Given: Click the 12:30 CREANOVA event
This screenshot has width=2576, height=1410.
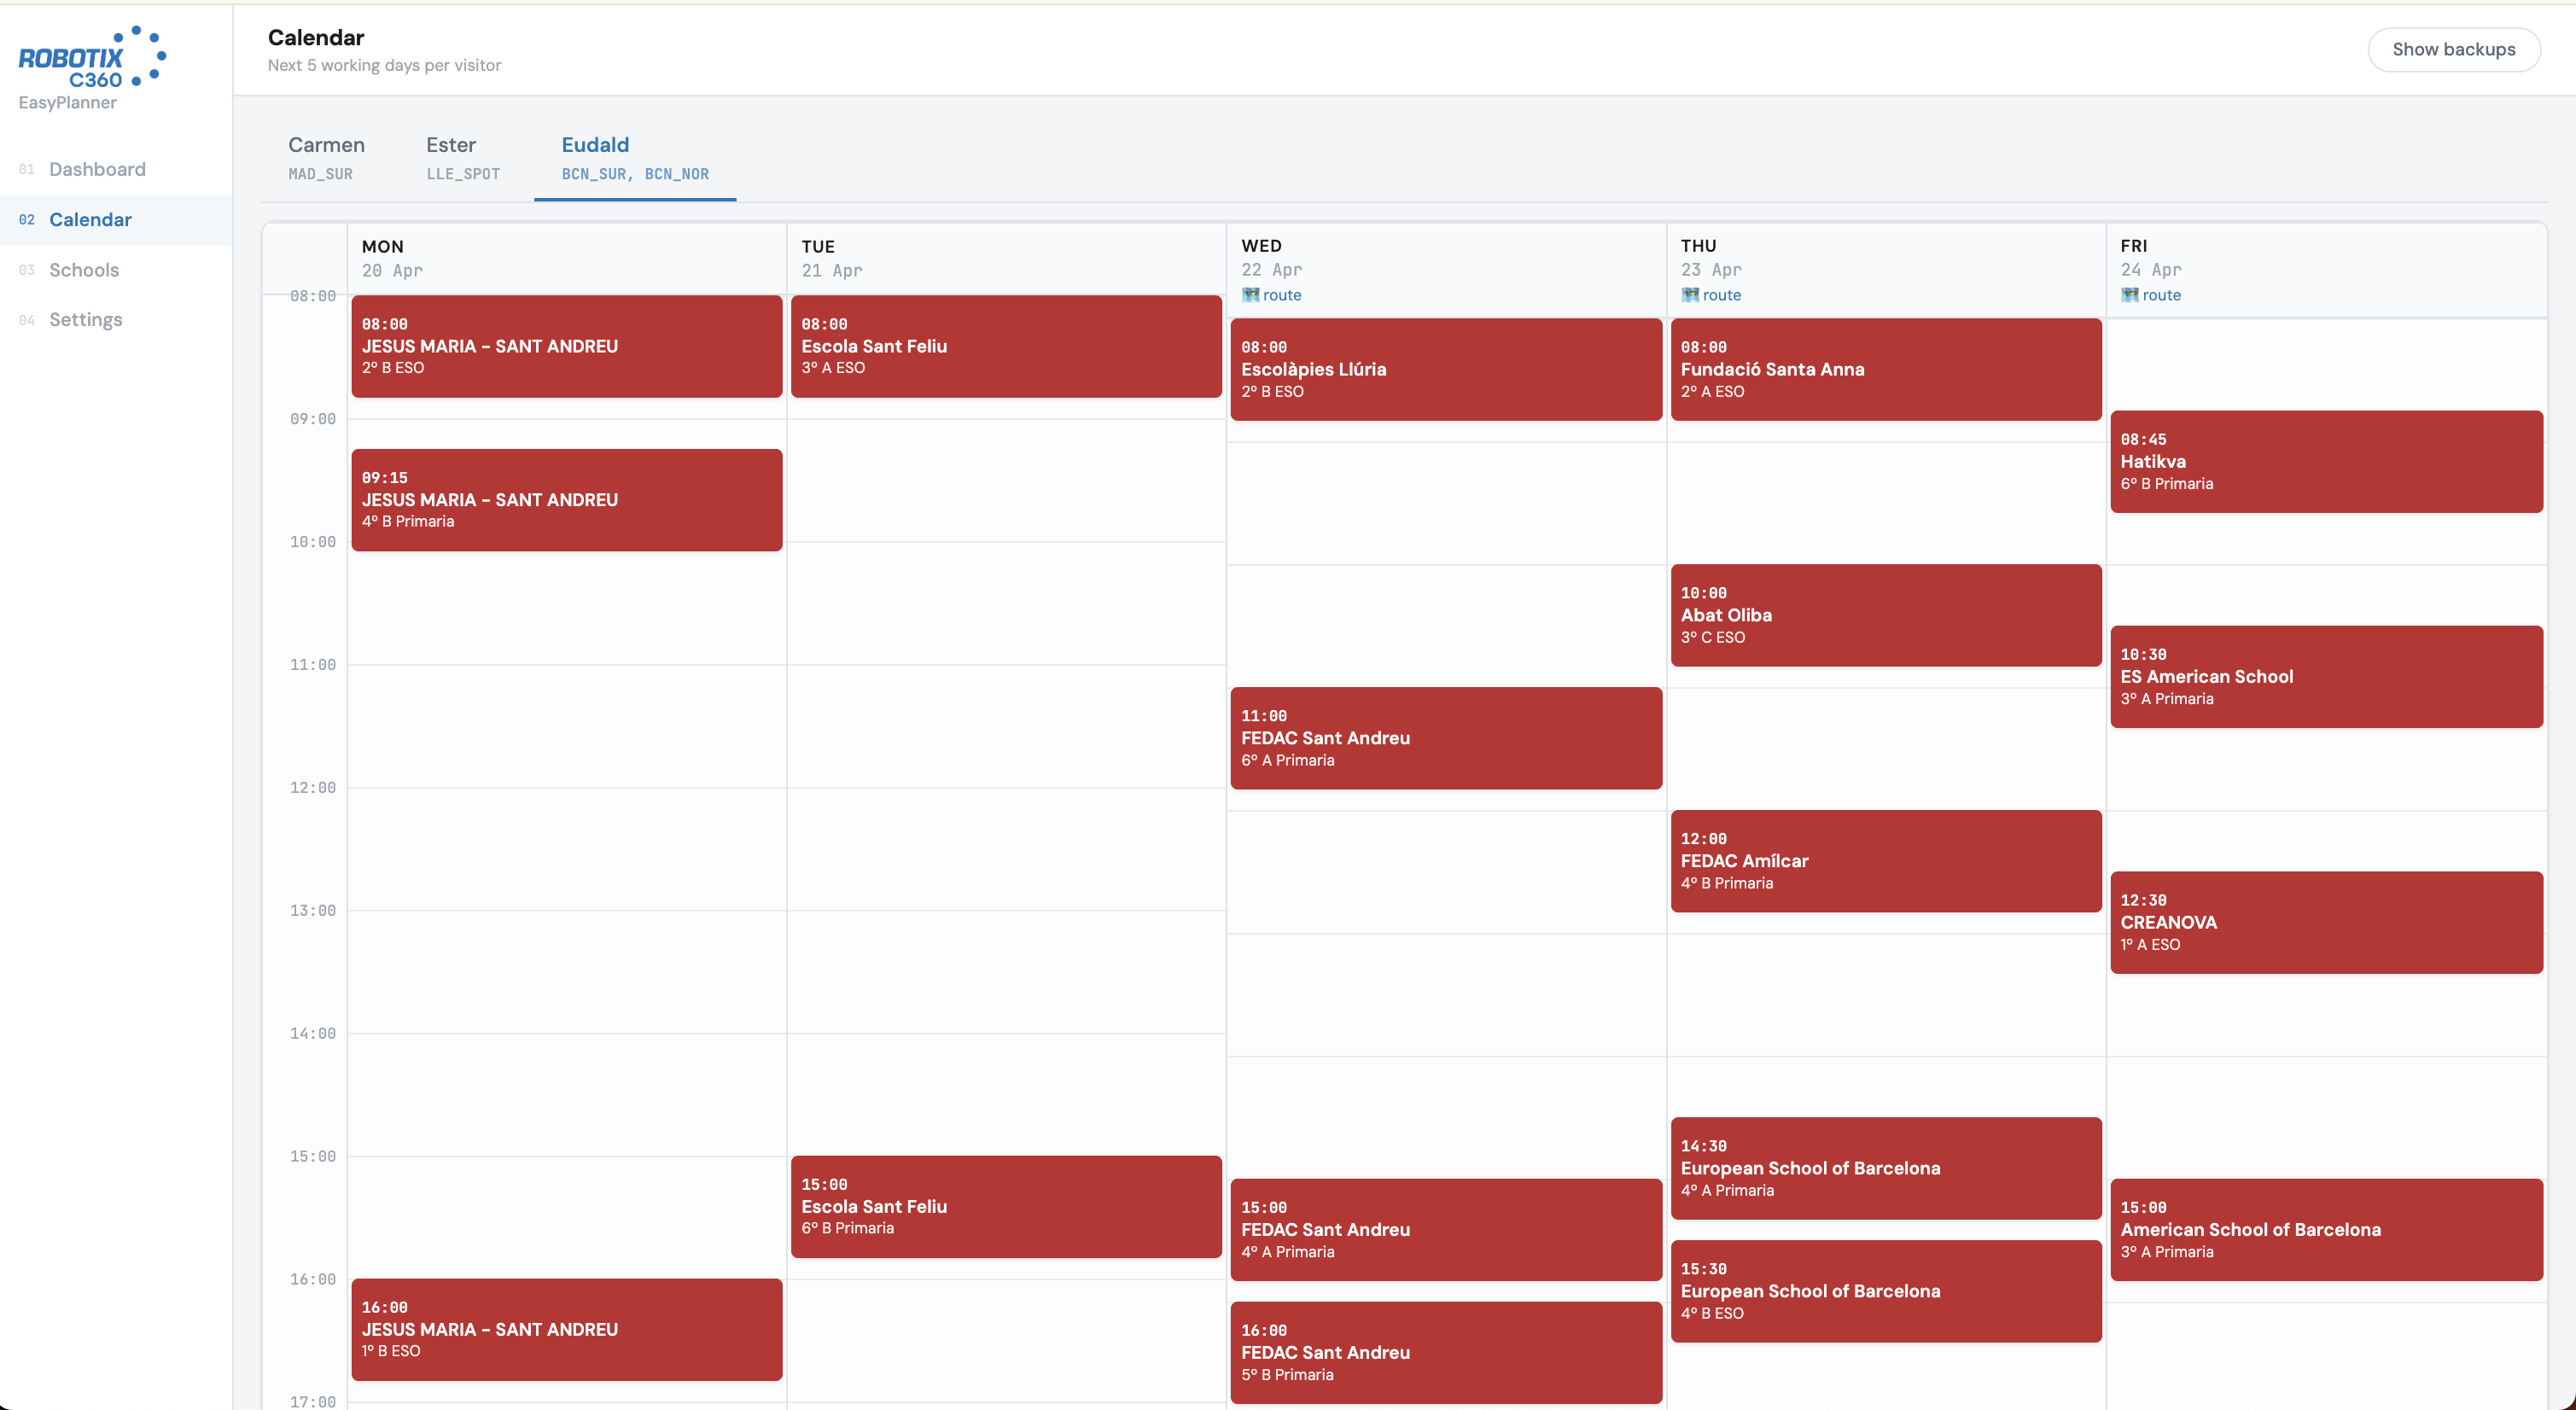Looking at the screenshot, I should 2326,921.
